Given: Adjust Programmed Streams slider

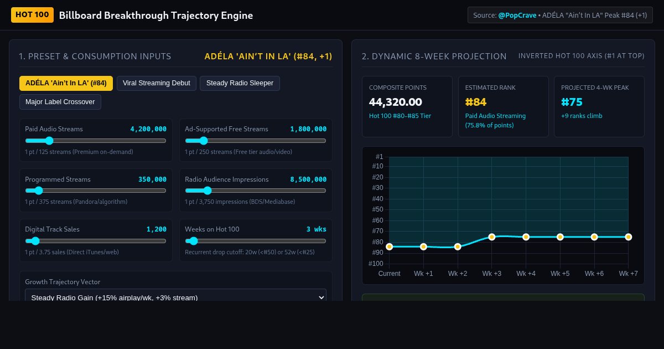Looking at the screenshot, I should coord(96,191).
